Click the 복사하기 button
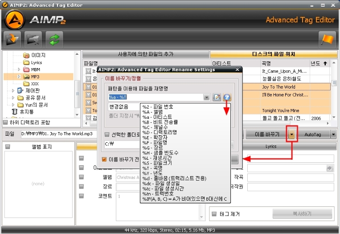This screenshot has width=340, height=234. pos(302,214)
